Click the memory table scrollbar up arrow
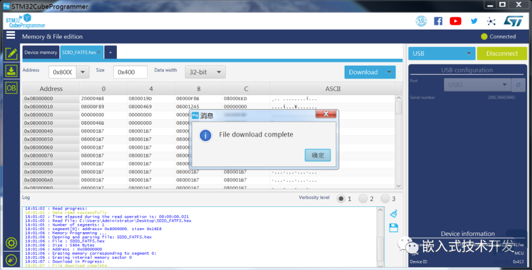The width and height of the screenshot is (532, 270). click(x=399, y=98)
